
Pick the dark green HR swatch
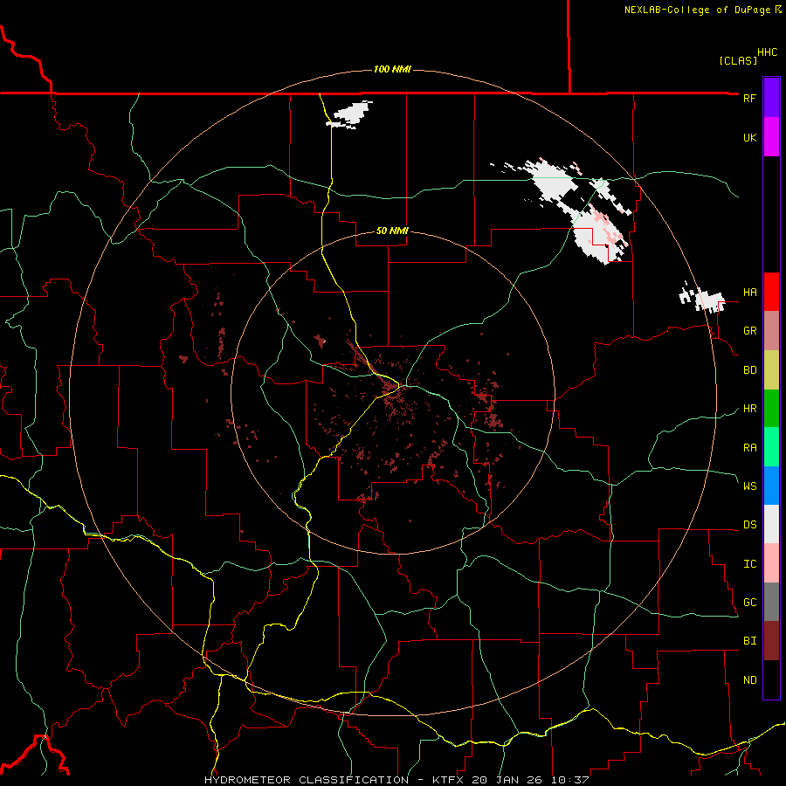click(771, 409)
